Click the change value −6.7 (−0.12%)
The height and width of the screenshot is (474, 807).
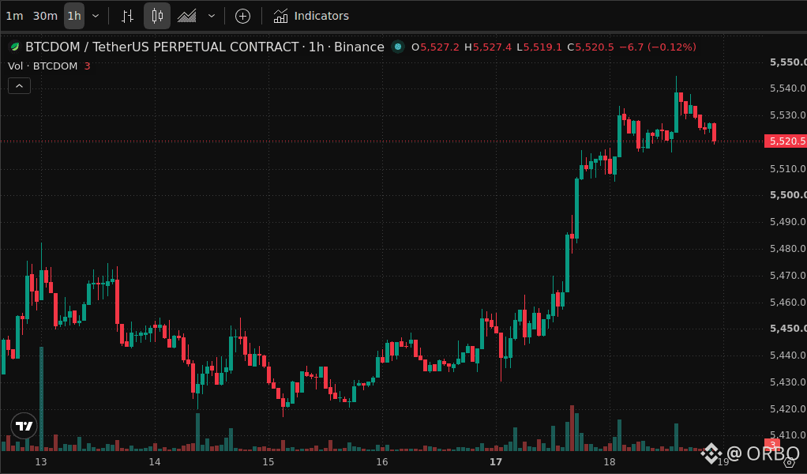pos(657,47)
